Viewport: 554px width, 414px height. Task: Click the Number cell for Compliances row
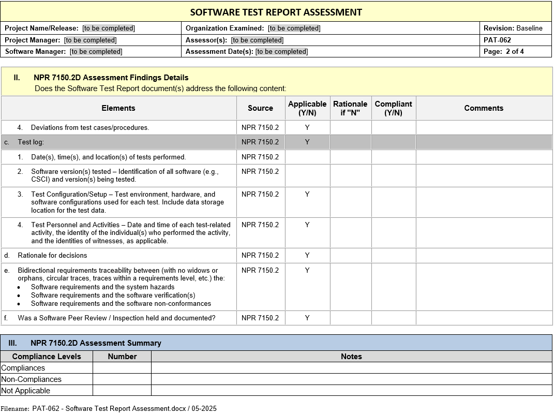(x=122, y=368)
